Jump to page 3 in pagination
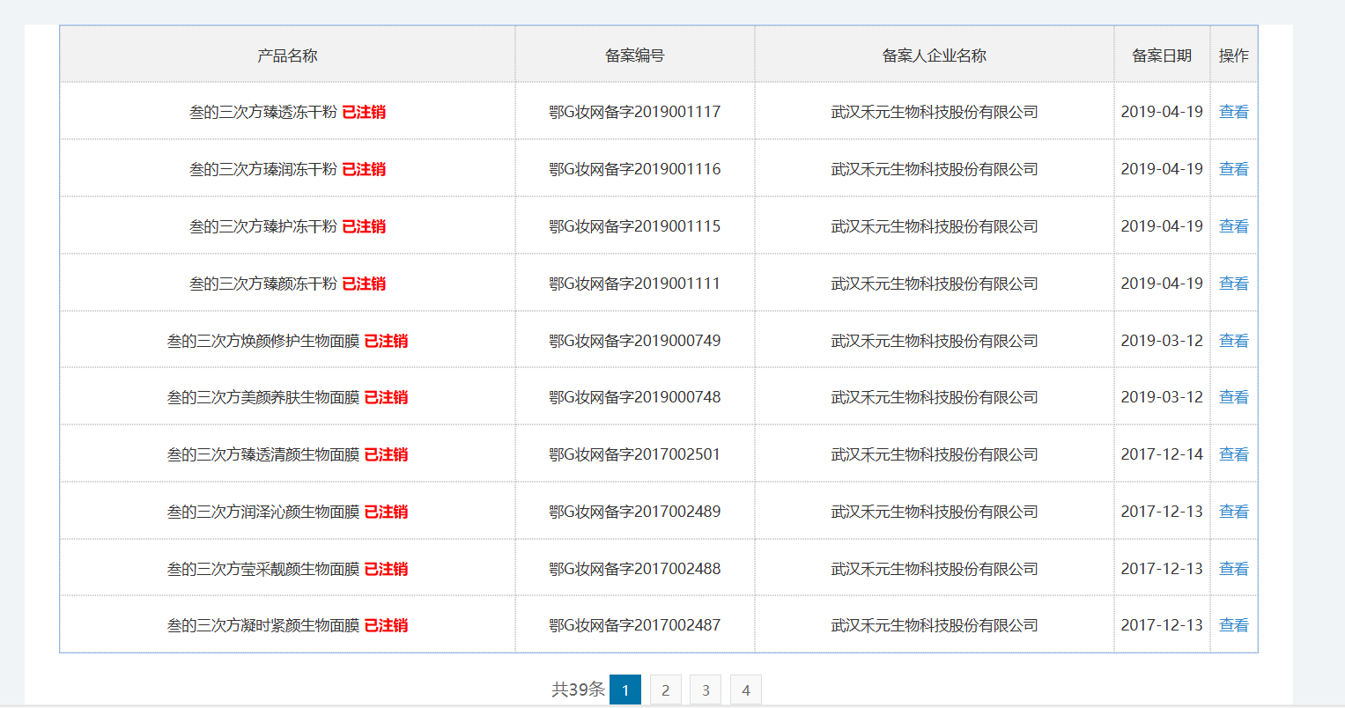The image size is (1345, 708). (705, 690)
